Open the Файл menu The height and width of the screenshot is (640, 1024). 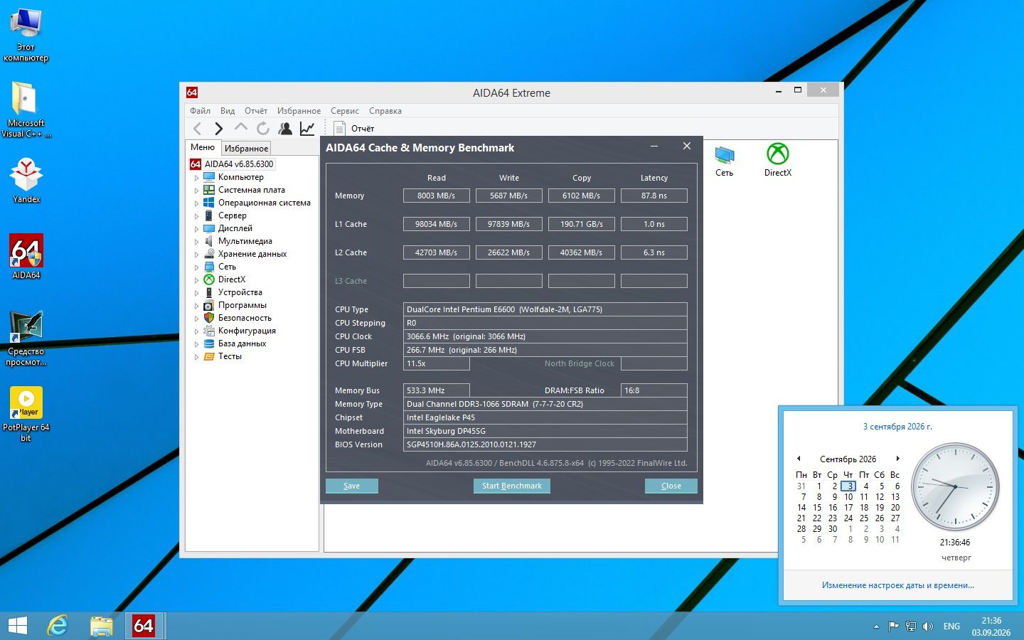[200, 111]
